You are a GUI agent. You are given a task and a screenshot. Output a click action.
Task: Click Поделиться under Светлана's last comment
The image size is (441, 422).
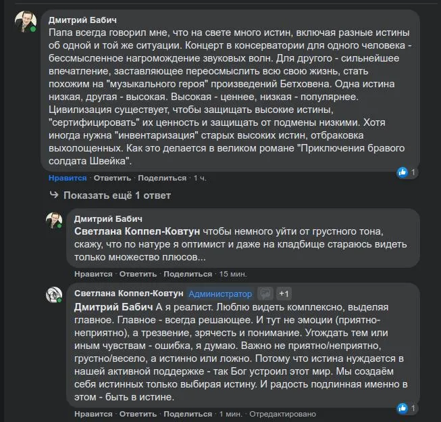pyautogui.click(x=188, y=413)
